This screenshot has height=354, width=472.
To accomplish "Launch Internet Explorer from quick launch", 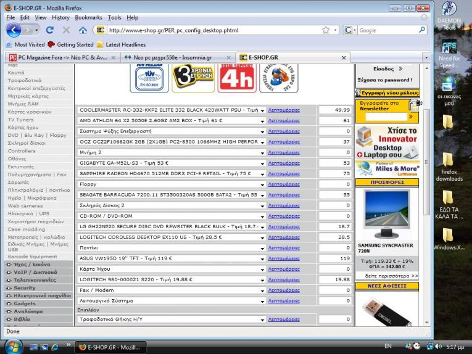I will 54,347.
